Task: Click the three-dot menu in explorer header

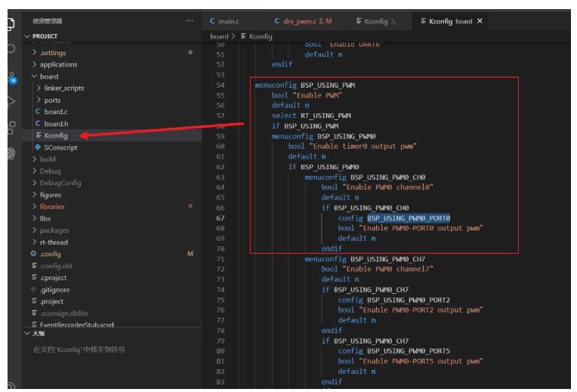Action: click(189, 21)
